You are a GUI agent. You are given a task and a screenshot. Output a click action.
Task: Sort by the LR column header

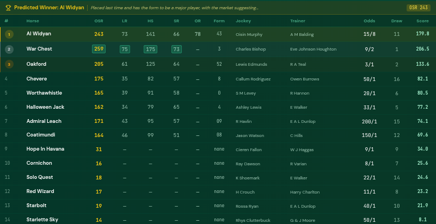pyautogui.click(x=125, y=21)
